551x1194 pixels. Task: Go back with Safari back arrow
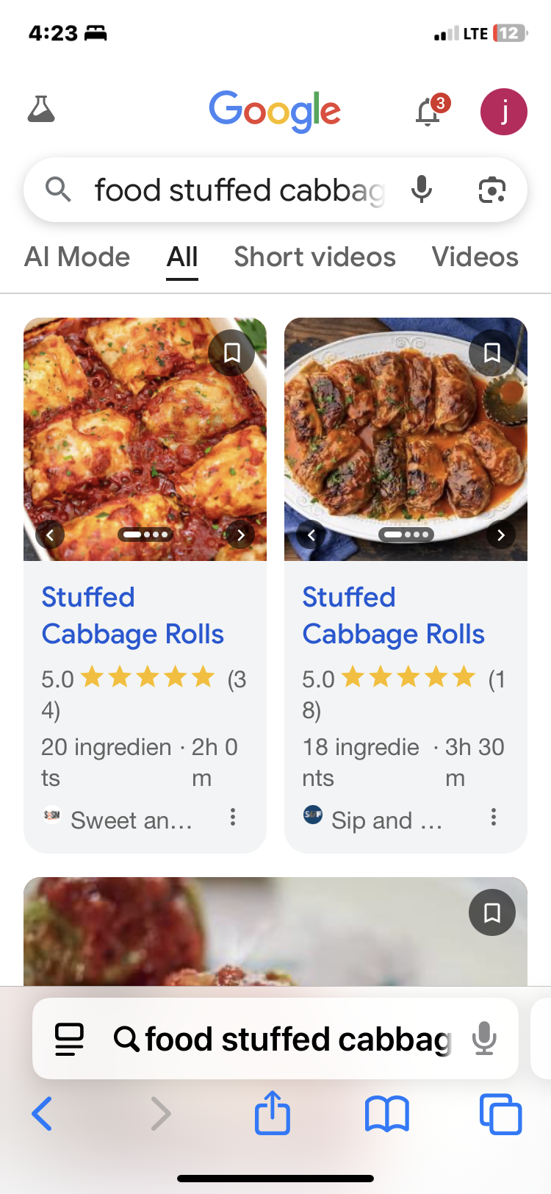pyautogui.click(x=43, y=1113)
